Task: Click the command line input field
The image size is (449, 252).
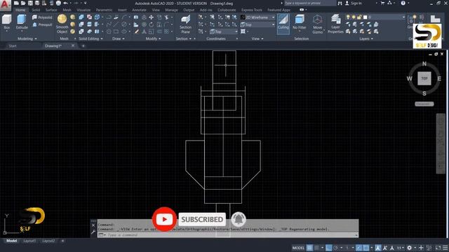Action: click(228, 235)
